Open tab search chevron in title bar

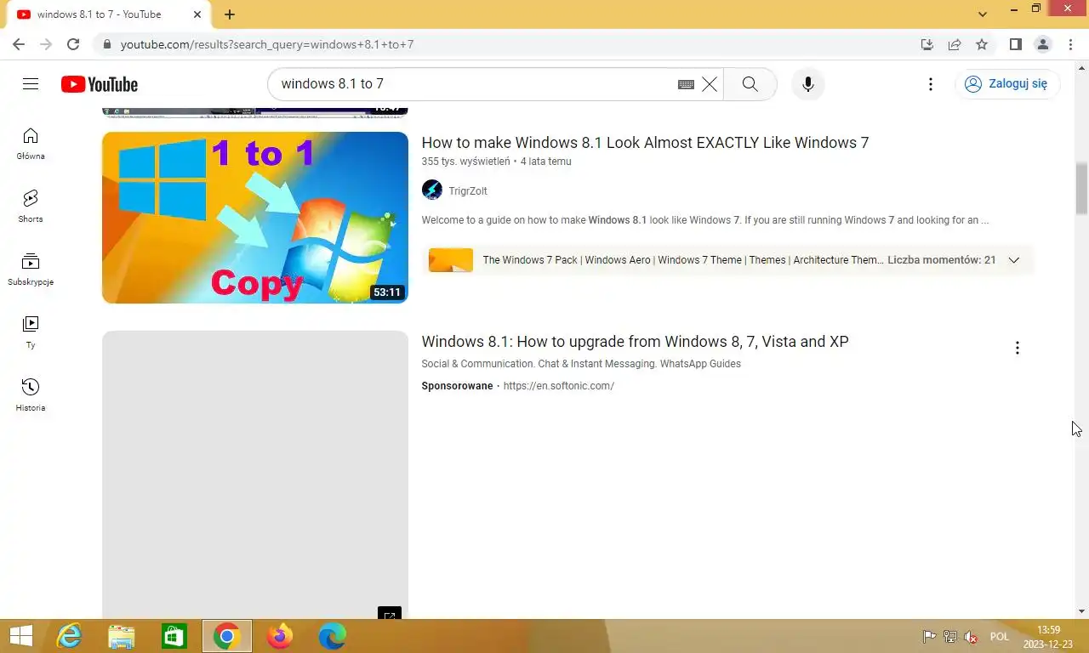click(983, 14)
